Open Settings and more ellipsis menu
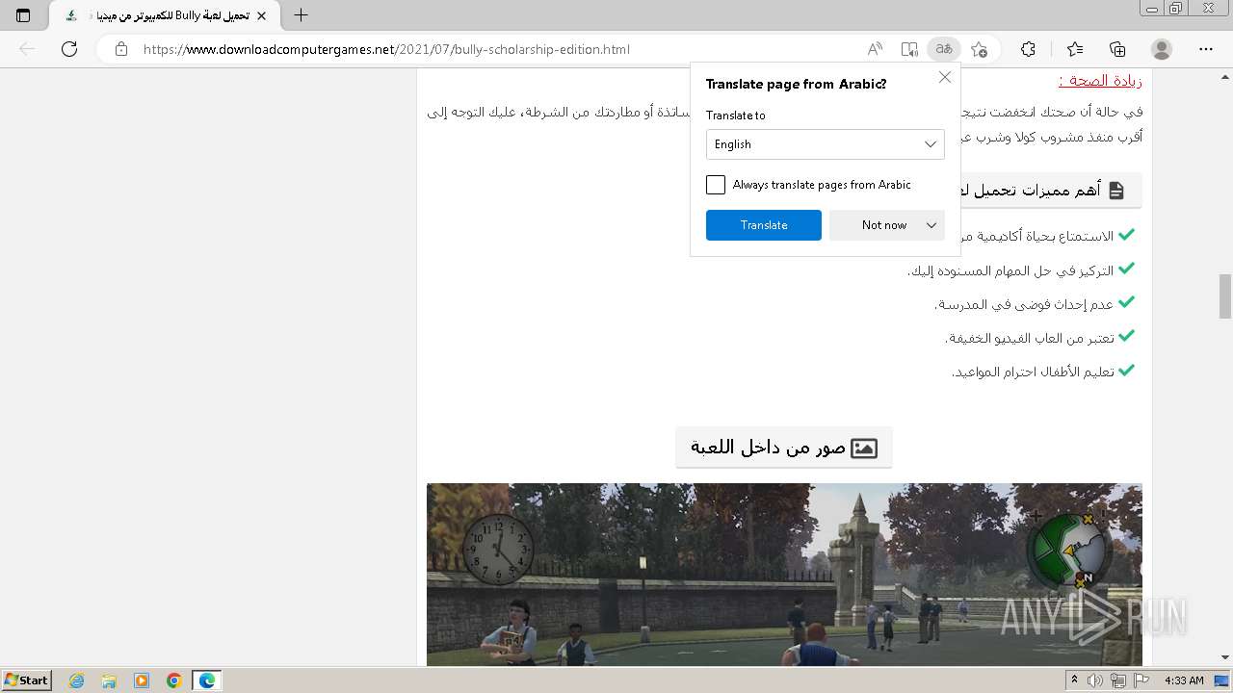Screen dimensions: 1233x693 click(1206, 49)
